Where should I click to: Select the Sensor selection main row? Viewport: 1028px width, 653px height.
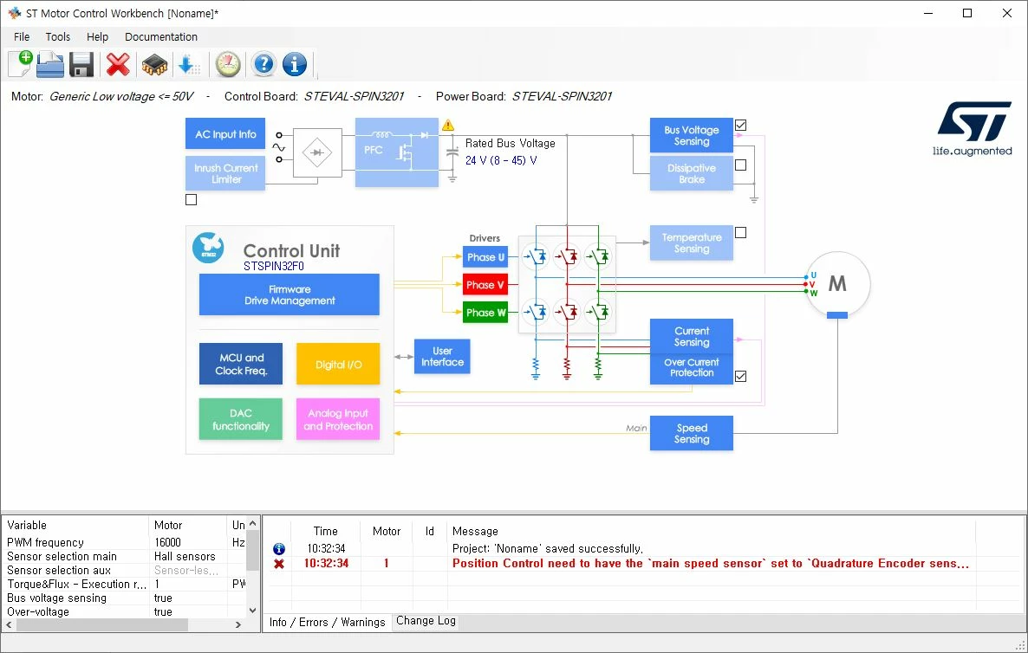click(x=125, y=556)
